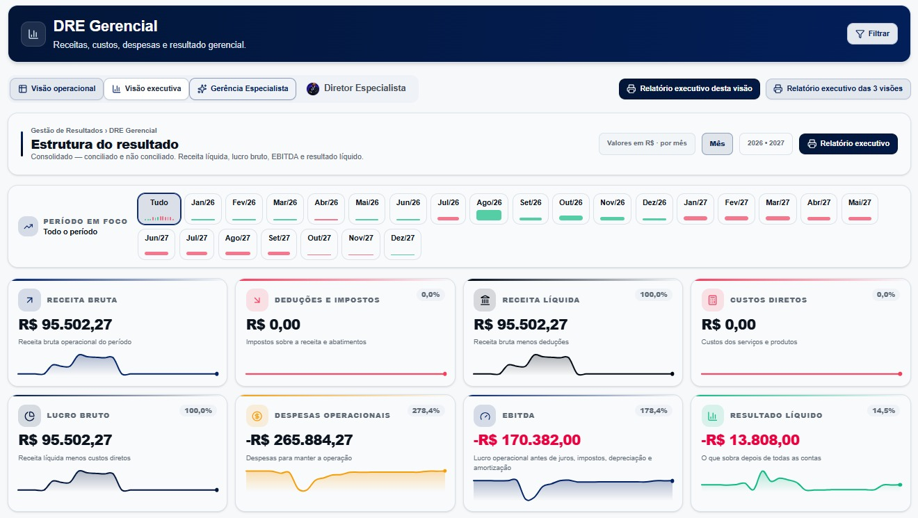Image resolution: width=918 pixels, height=518 pixels.
Task: Select the Mai/26 period chip
Action: coord(367,209)
